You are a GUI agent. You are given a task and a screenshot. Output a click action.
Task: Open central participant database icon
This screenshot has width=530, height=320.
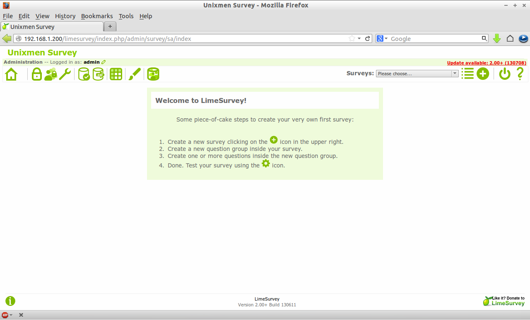153,74
